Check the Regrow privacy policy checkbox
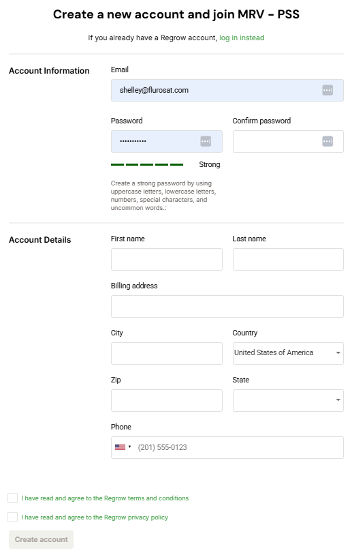 coord(12,517)
